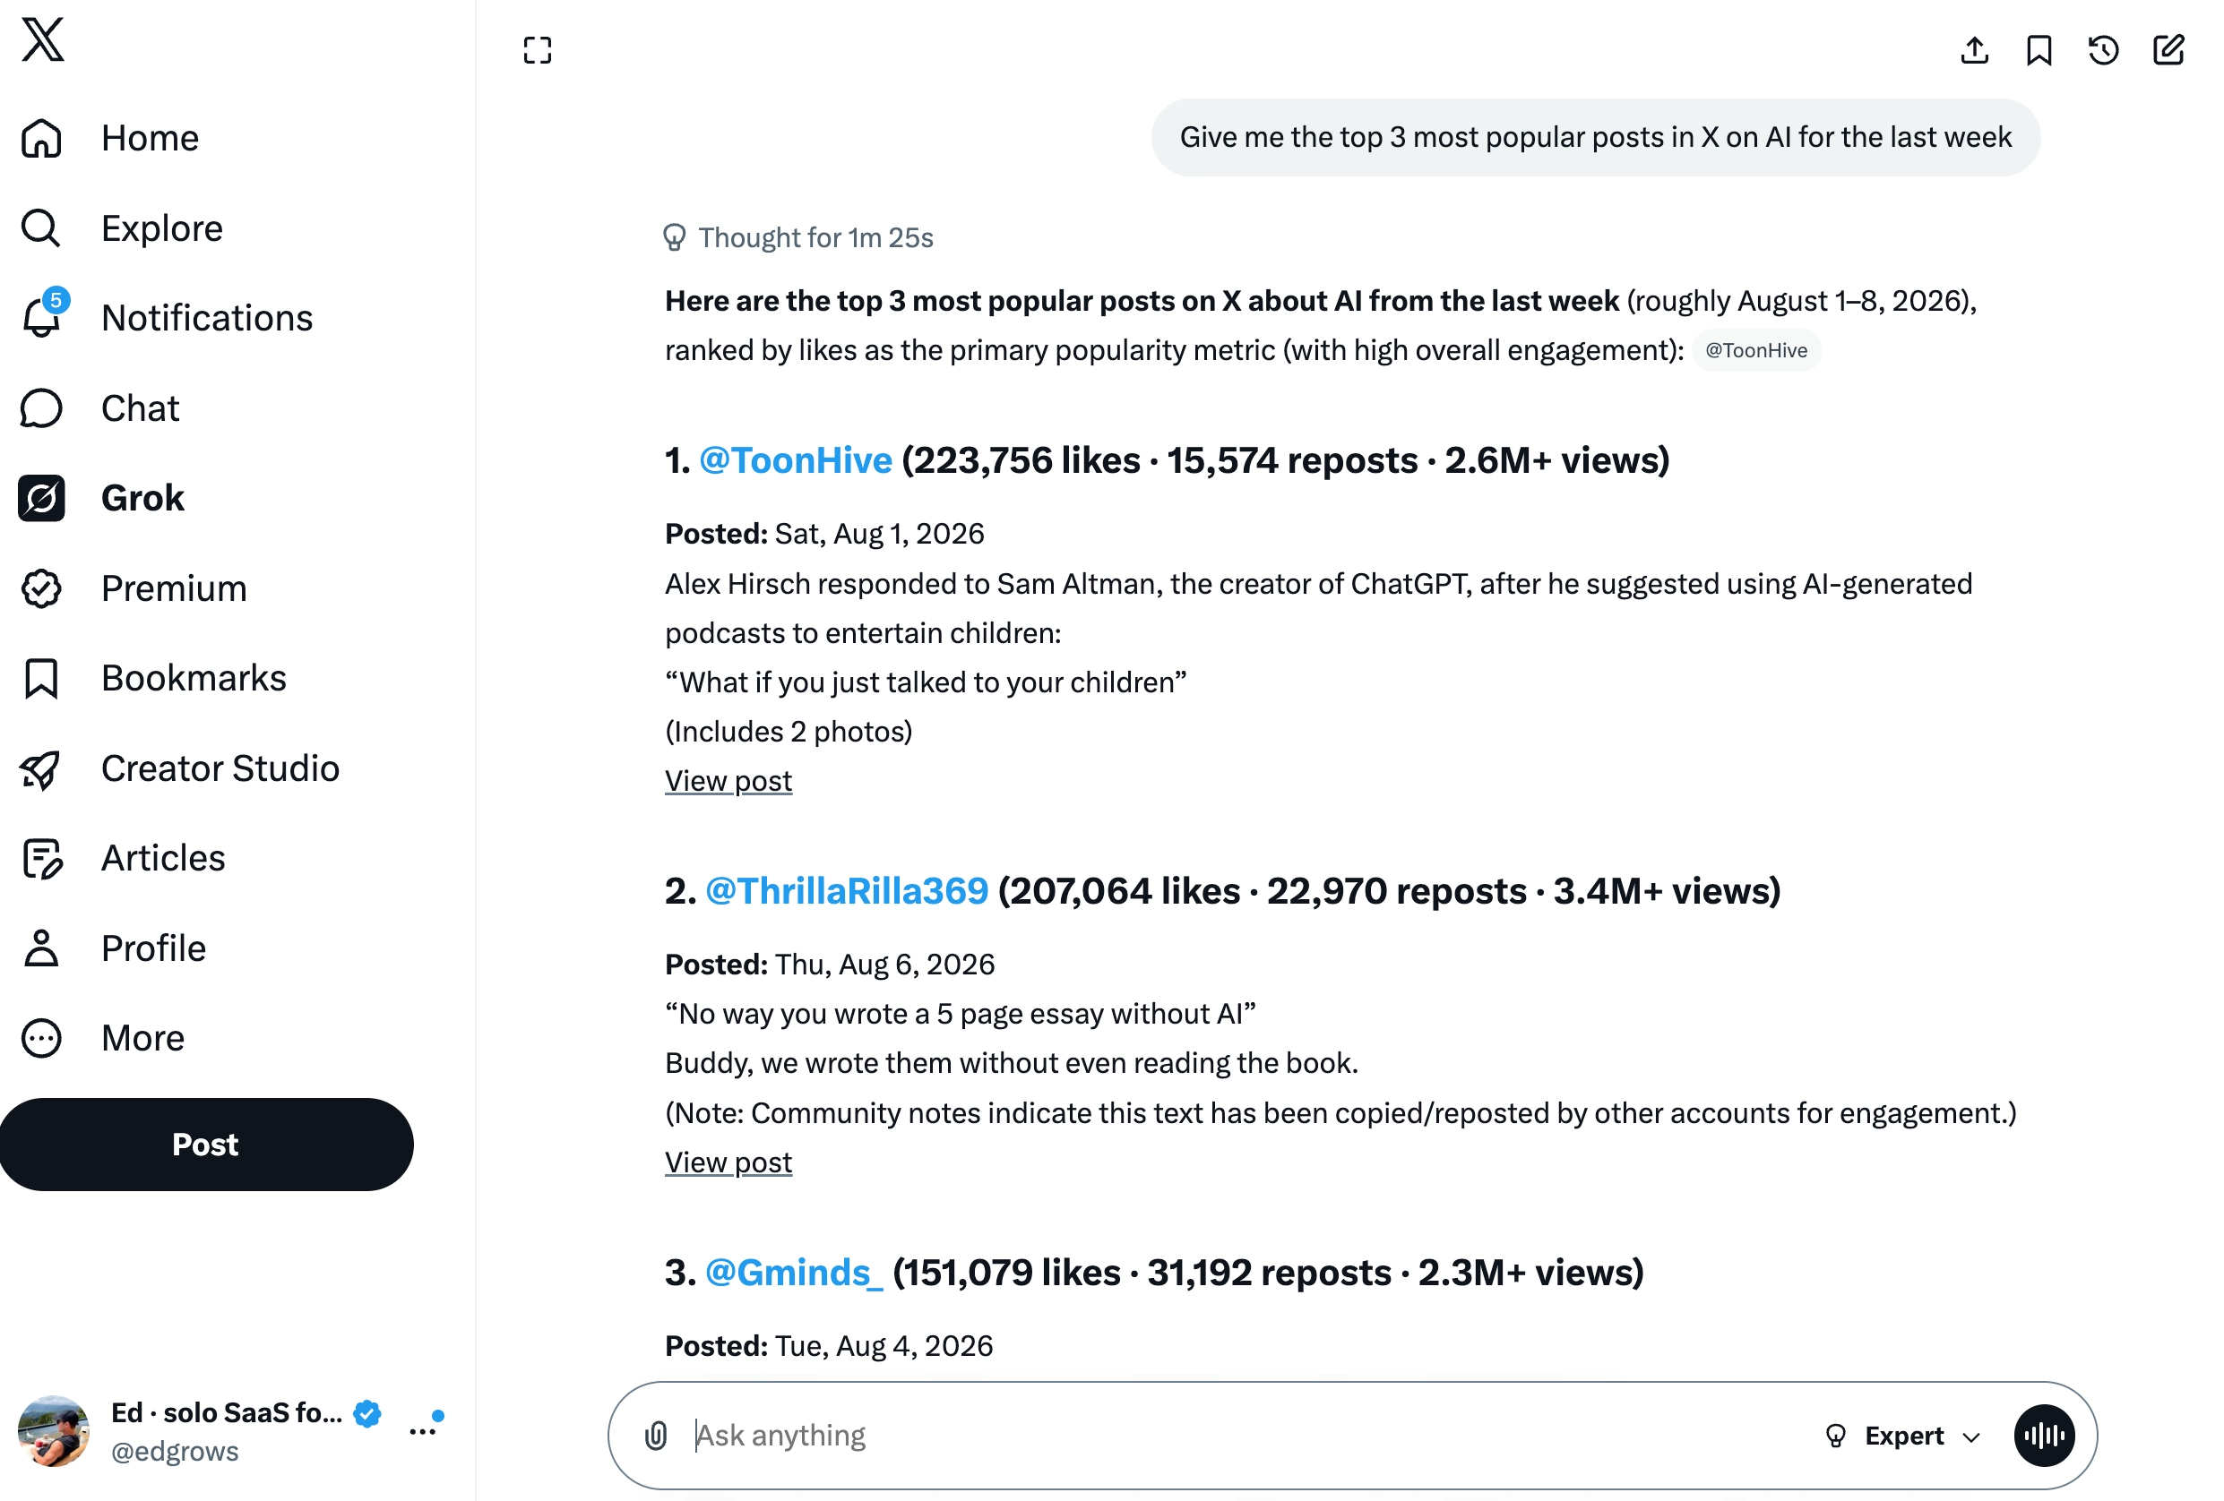Click the Explore magnifier icon
This screenshot has width=2224, height=1501.
tap(41, 227)
